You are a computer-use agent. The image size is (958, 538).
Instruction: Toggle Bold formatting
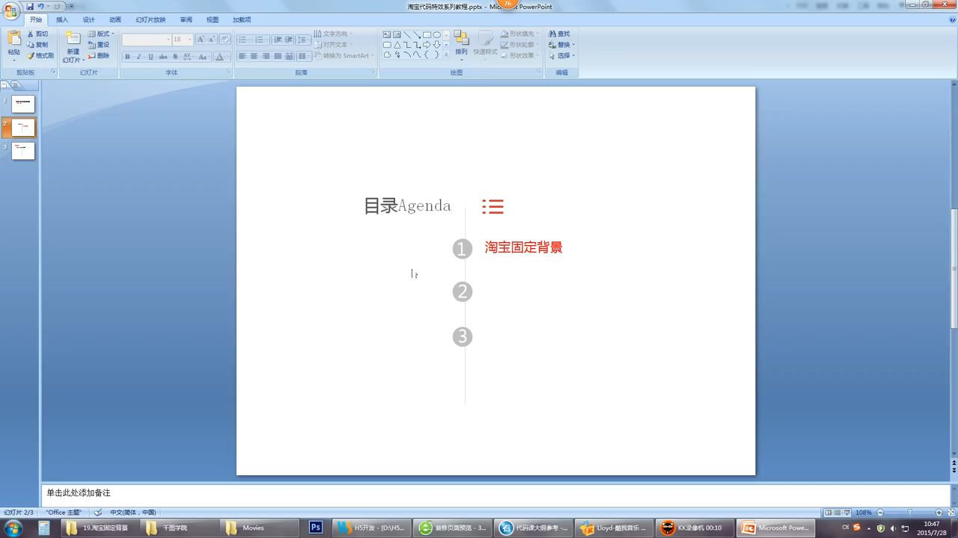click(127, 57)
